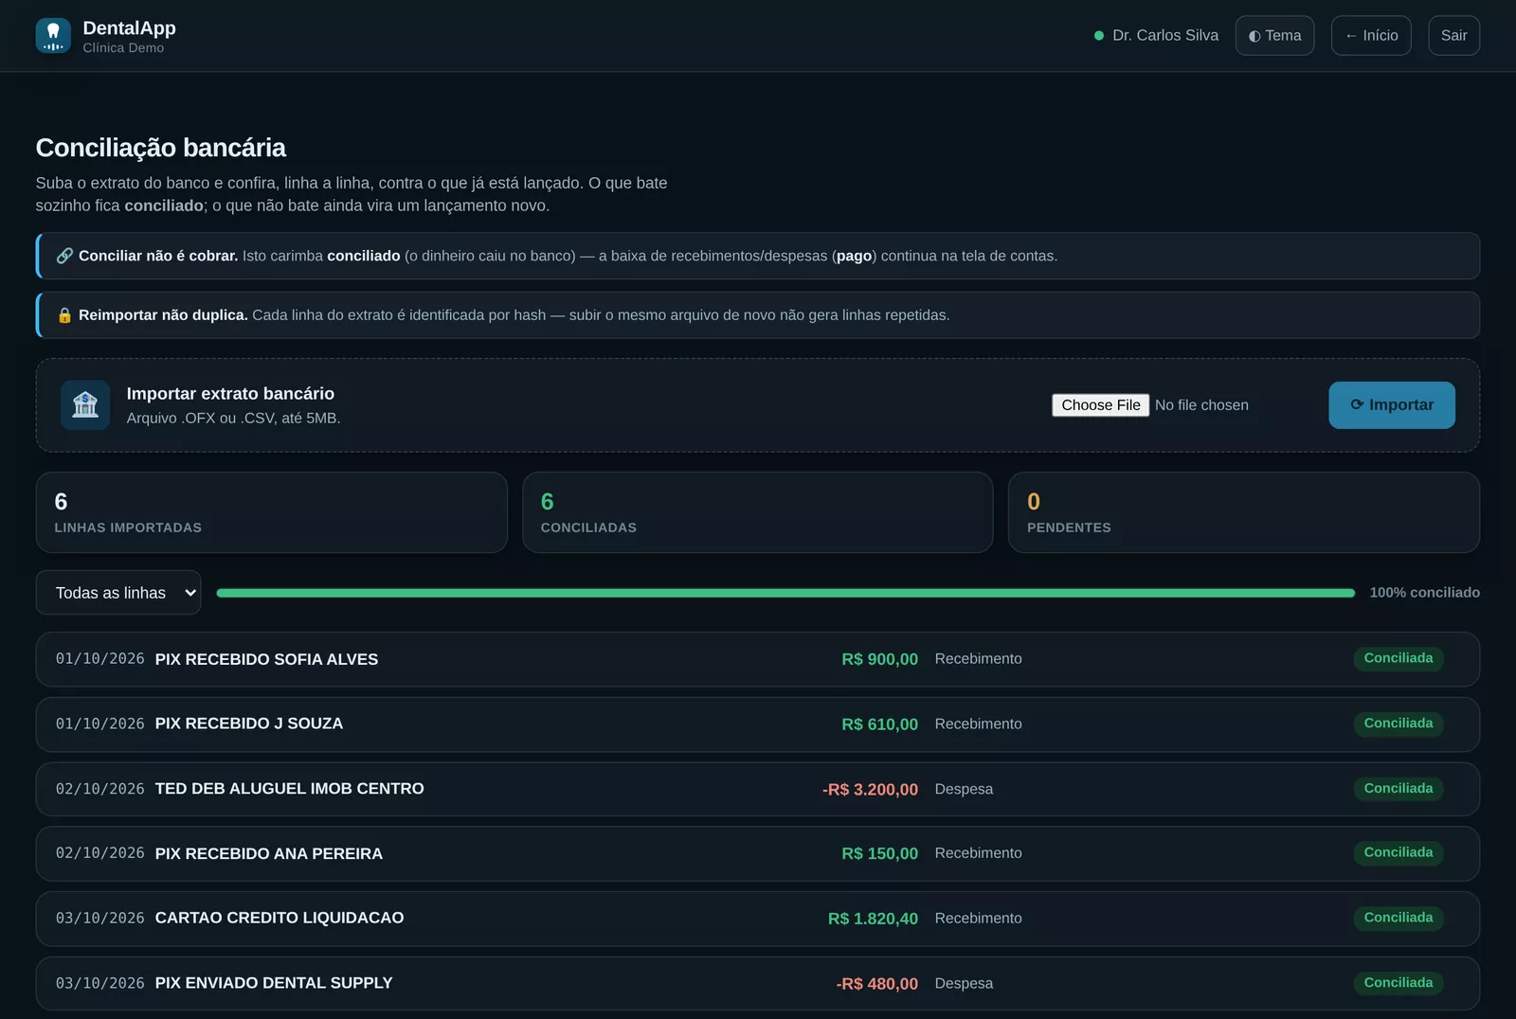Screen dimensions: 1516x1019
Task: Click the 100% conciliado label
Action: point(1424,593)
